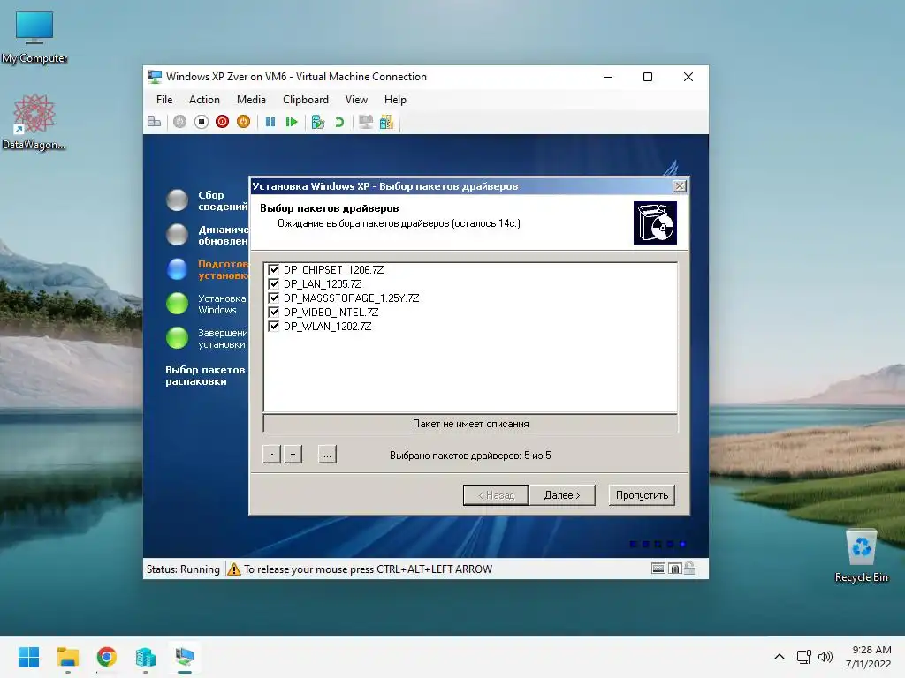Screen dimensions: 905x678
Task: Click the < Назад button
Action: tap(496, 495)
